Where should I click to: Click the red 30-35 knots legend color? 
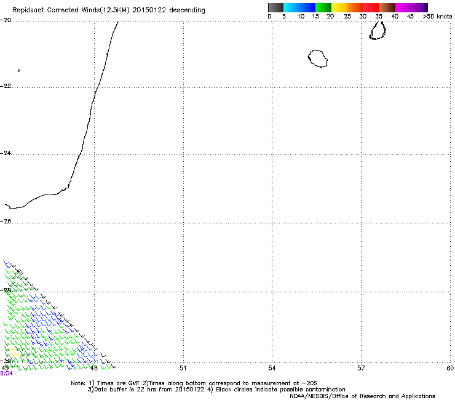click(371, 7)
